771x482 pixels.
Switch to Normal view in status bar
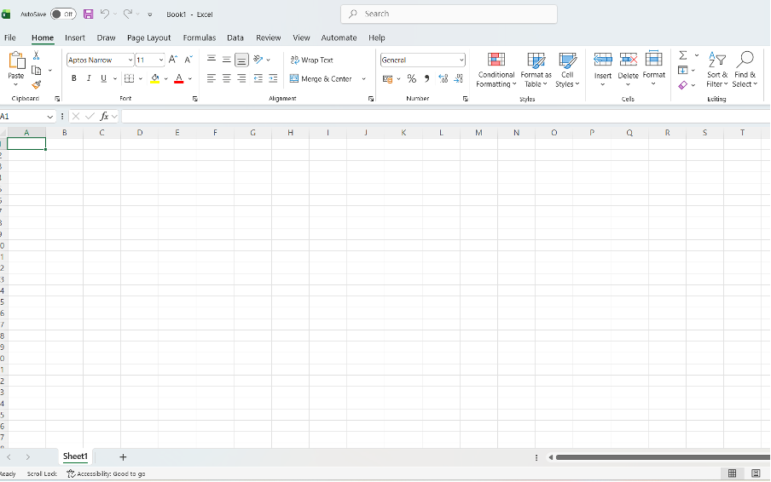732,473
